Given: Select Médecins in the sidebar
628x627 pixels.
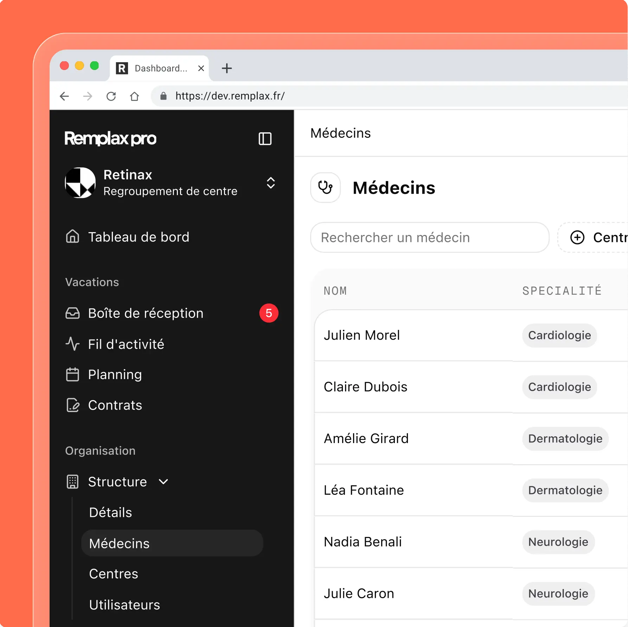Looking at the screenshot, I should (172, 543).
